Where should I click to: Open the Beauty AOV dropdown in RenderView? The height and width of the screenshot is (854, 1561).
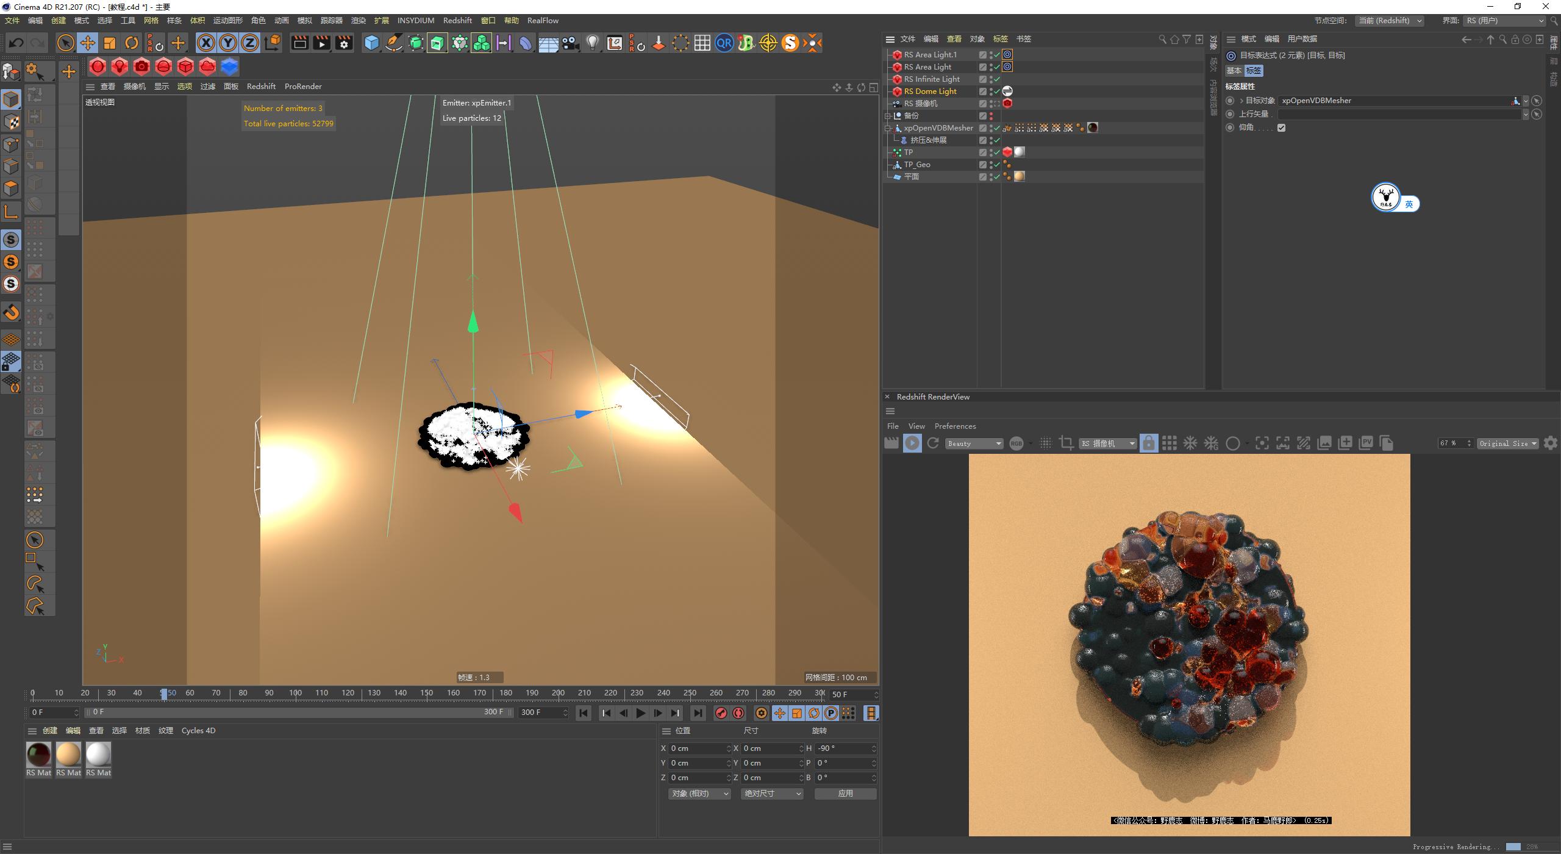pos(973,443)
